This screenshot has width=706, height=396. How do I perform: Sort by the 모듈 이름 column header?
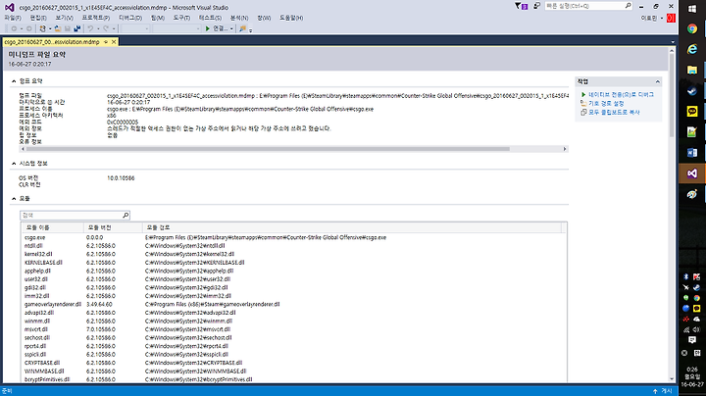click(x=52, y=227)
